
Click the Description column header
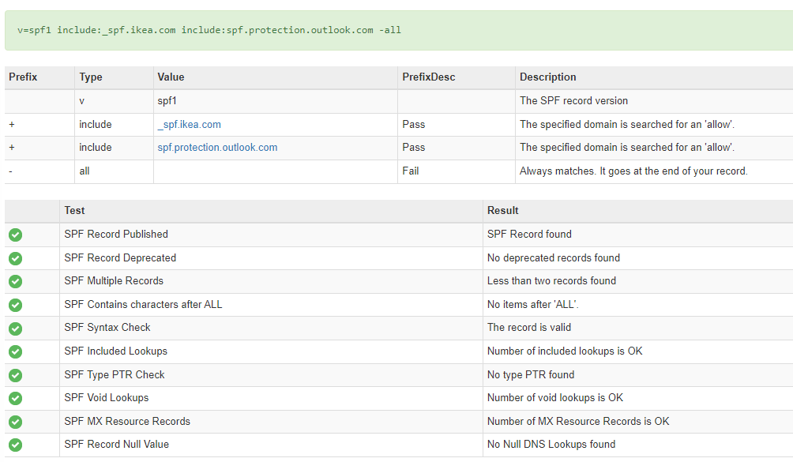coord(547,77)
